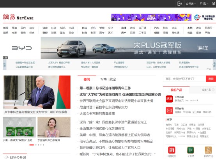Expand the 严选 dropdown in top bar
This screenshot has height=159, width=216.
click(x=204, y=4)
